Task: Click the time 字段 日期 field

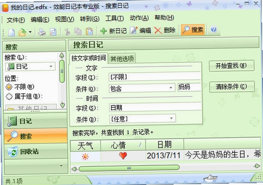Action: point(155,108)
